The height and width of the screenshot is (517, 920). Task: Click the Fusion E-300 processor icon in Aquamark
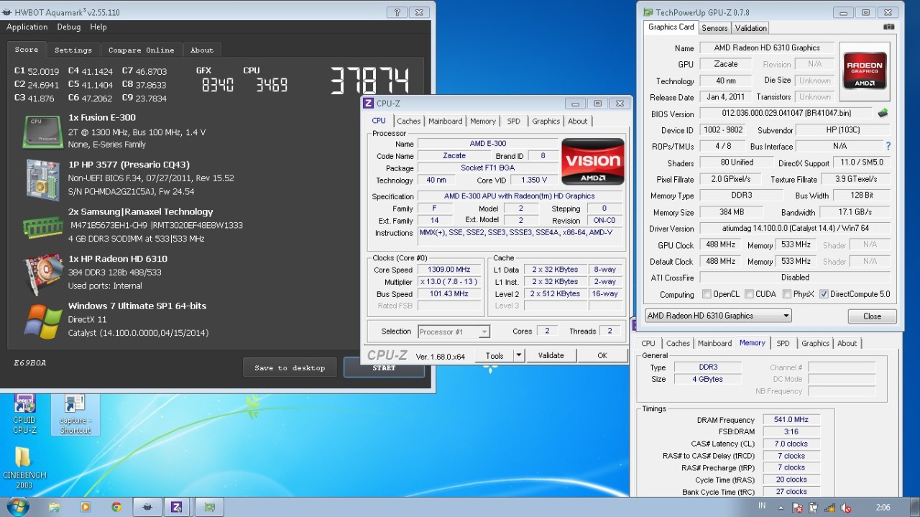coord(42,131)
